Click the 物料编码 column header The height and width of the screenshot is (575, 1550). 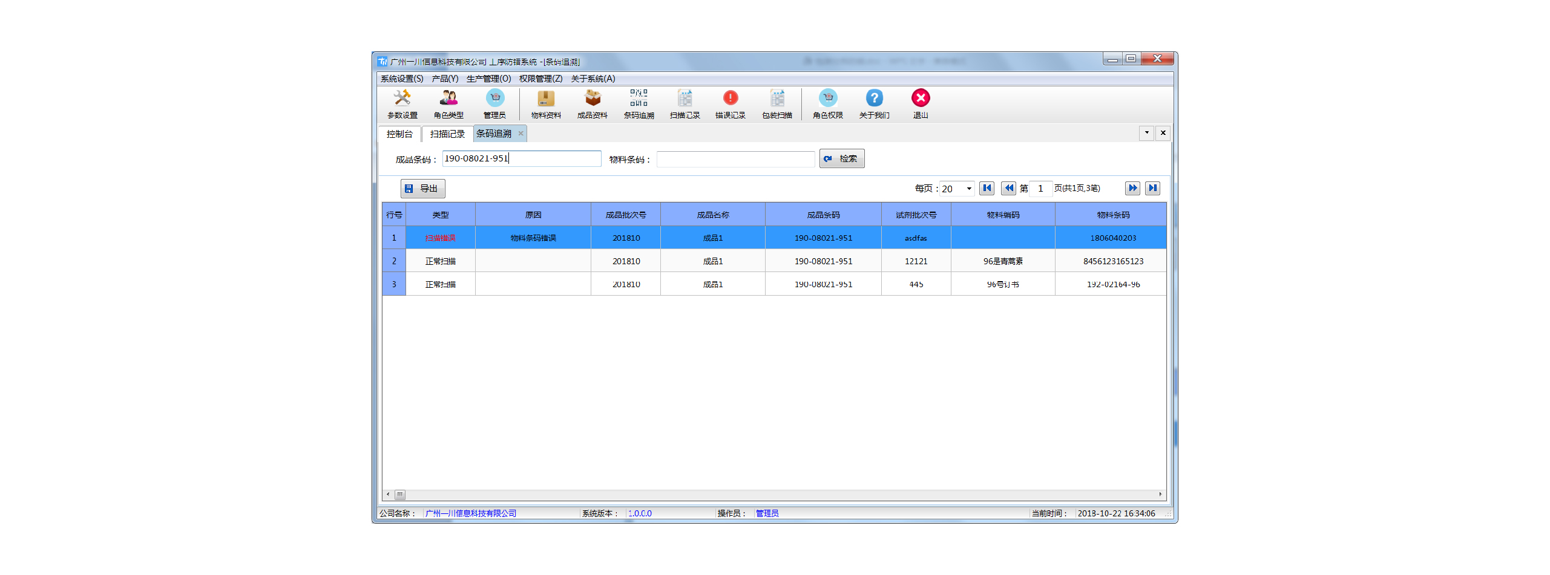click(x=1003, y=215)
